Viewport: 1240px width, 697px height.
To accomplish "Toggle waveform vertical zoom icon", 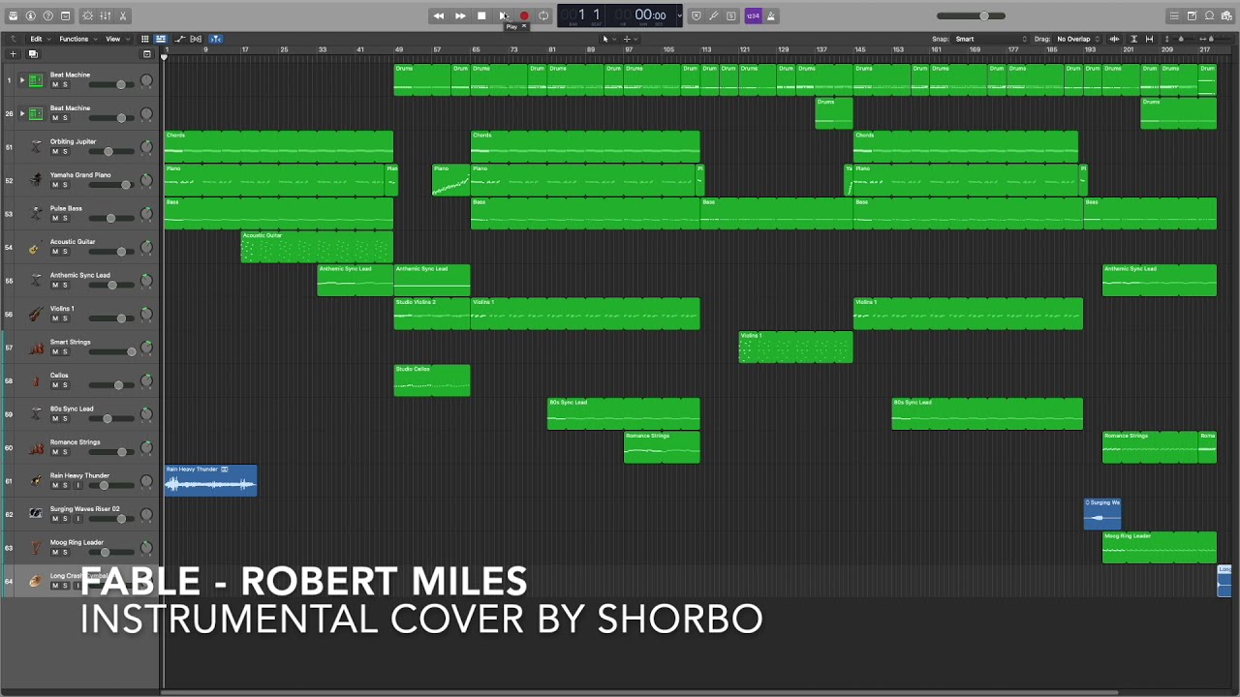I will tap(1114, 39).
